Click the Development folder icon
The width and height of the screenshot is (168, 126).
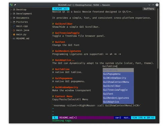point(14,14)
